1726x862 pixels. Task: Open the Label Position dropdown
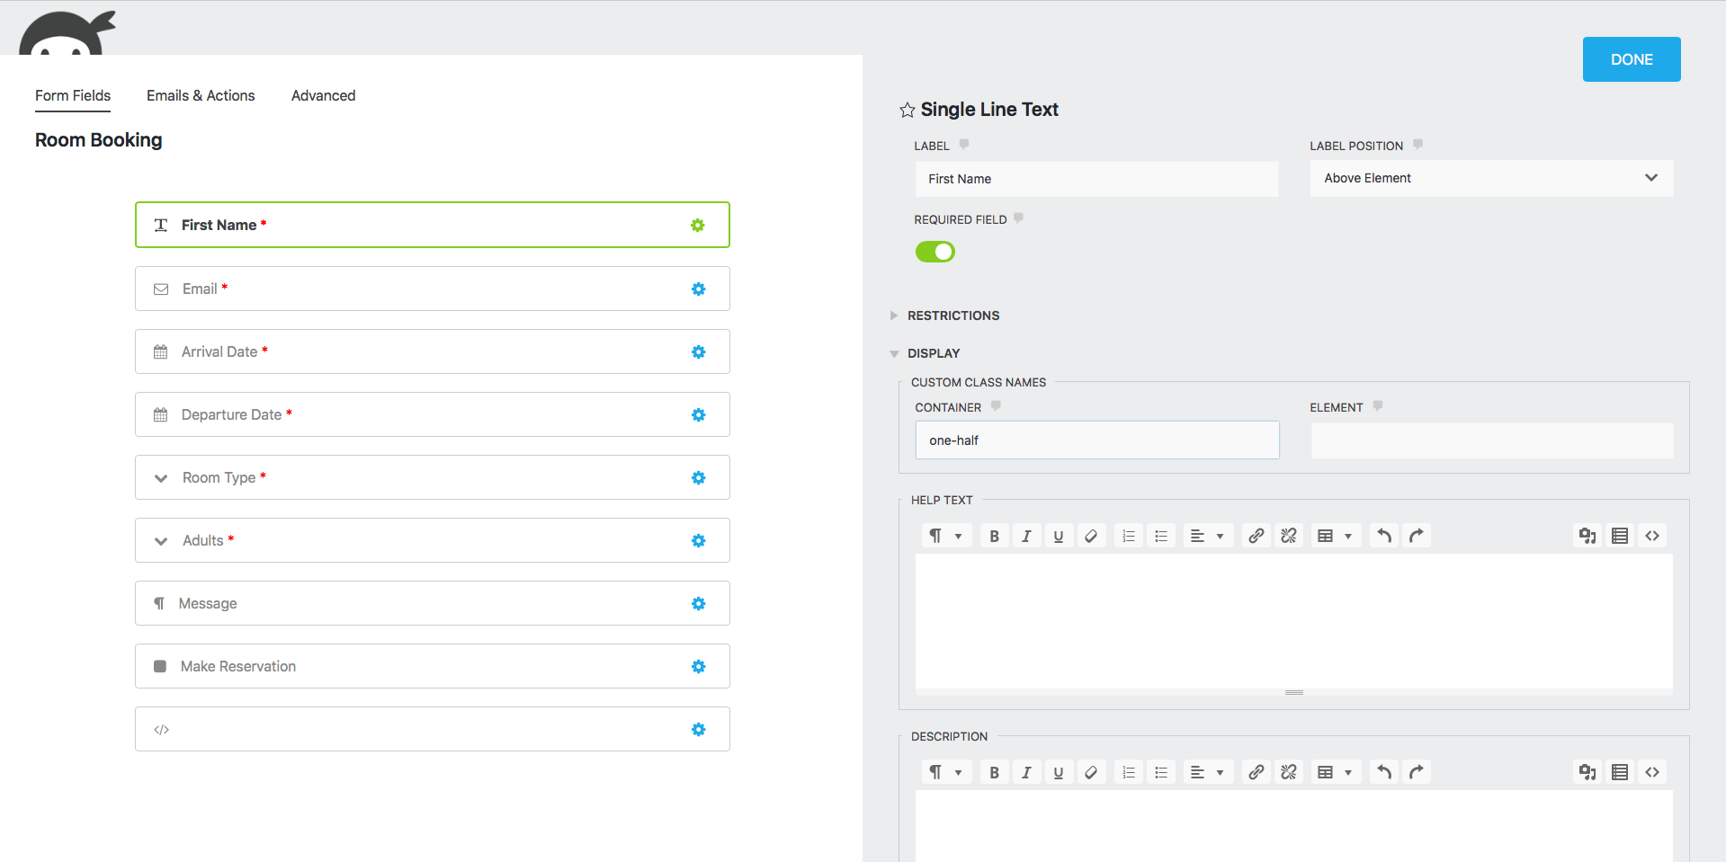pos(1491,178)
